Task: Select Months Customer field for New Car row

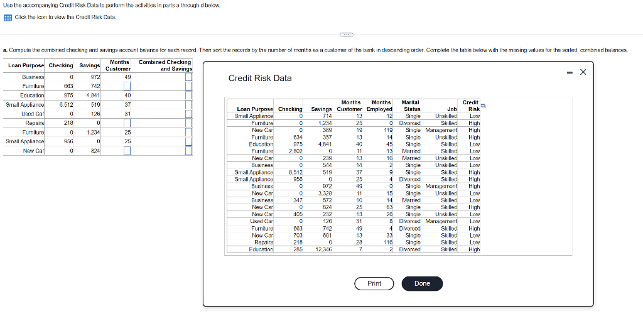Action: [x=127, y=151]
